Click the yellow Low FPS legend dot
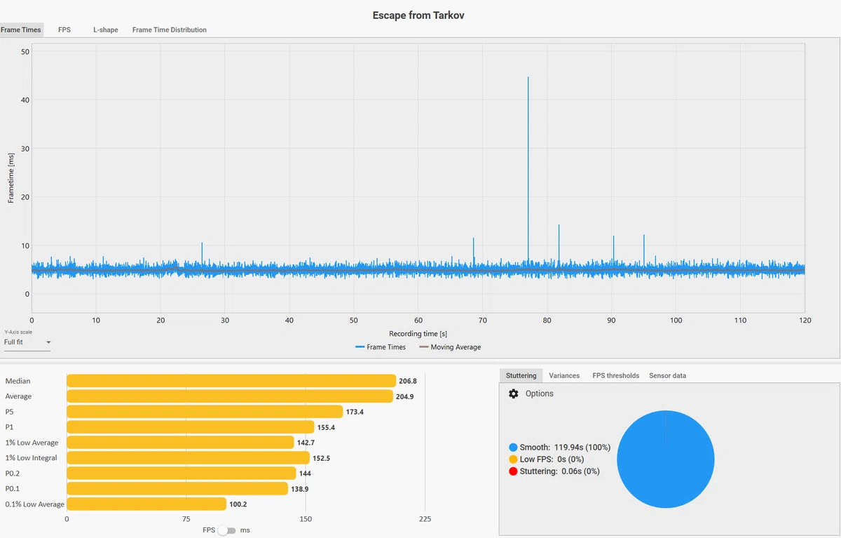Viewport: 841px width, 538px height. [514, 459]
